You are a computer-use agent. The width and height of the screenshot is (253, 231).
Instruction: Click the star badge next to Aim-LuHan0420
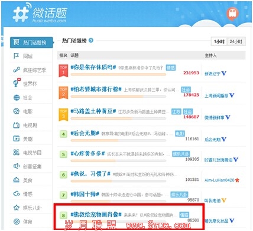(x=237, y=180)
